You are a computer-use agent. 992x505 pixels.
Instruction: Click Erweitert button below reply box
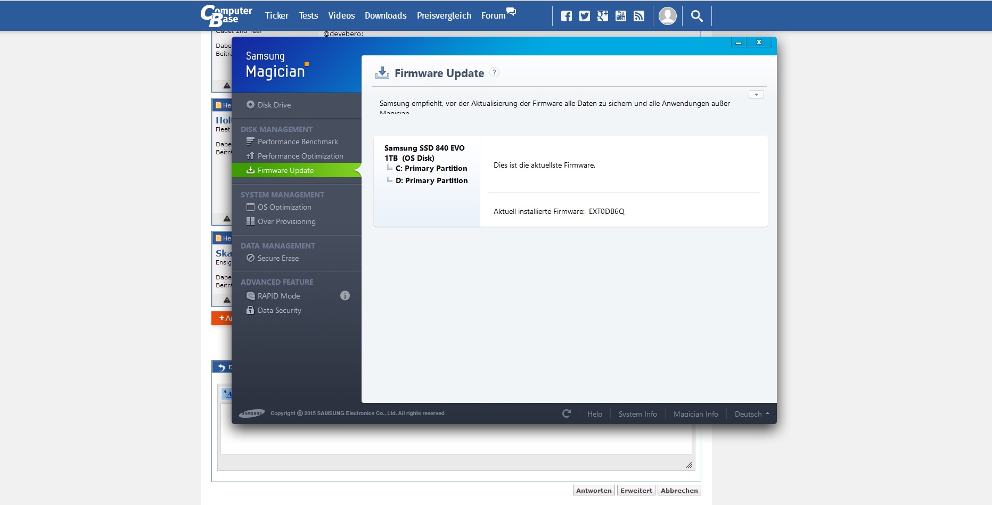click(x=636, y=490)
